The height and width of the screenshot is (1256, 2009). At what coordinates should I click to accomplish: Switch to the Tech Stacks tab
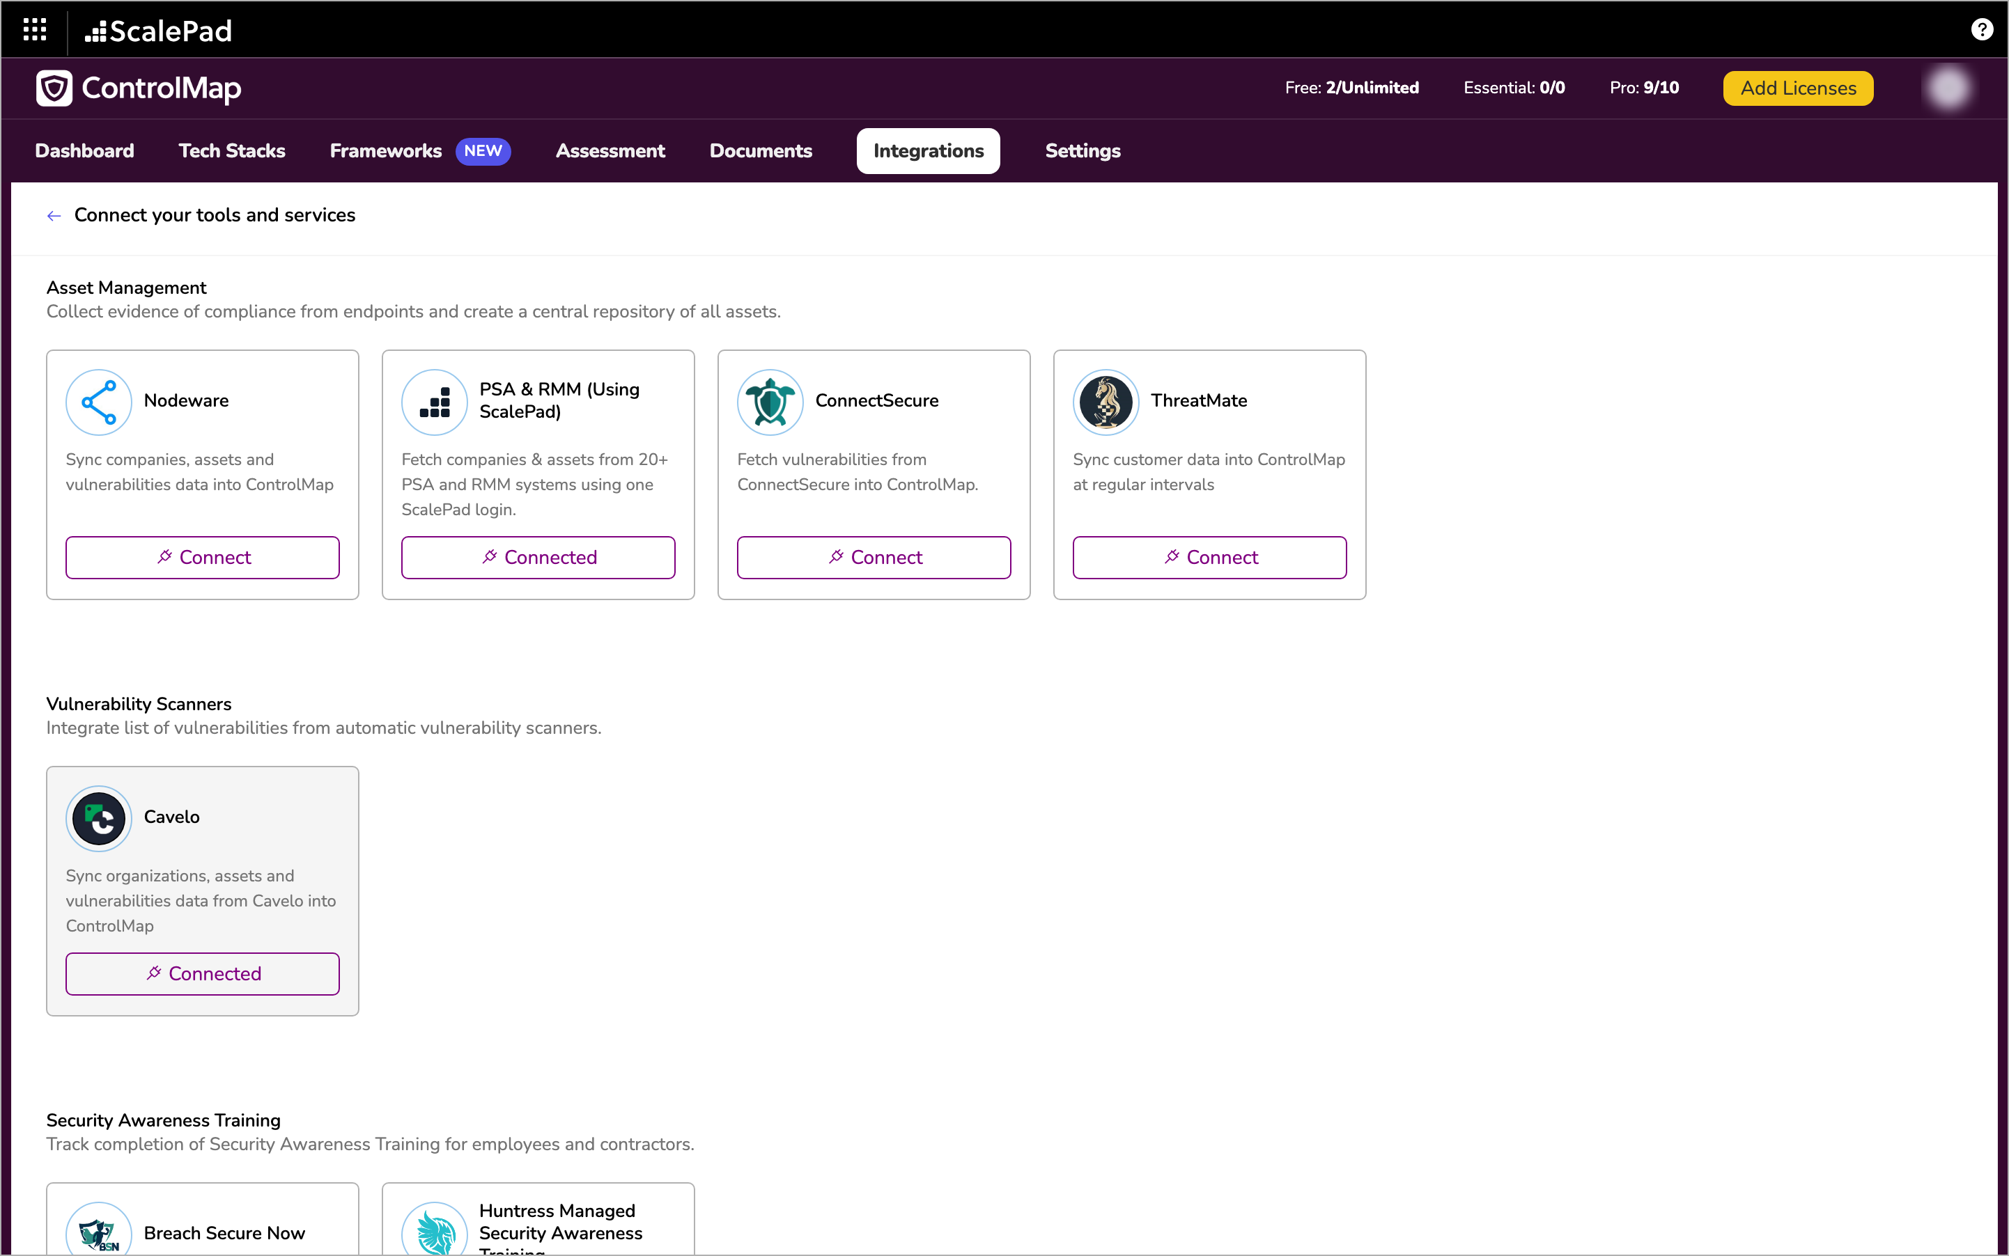pos(232,151)
